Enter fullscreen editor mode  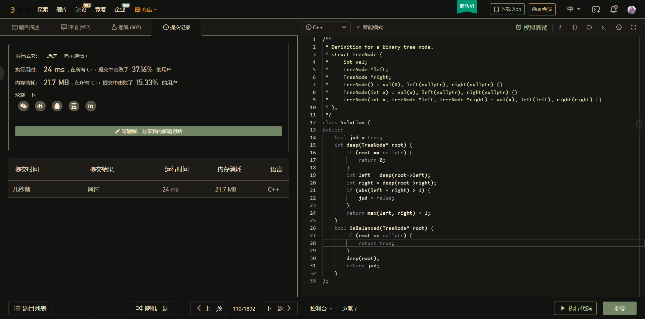[x=634, y=27]
